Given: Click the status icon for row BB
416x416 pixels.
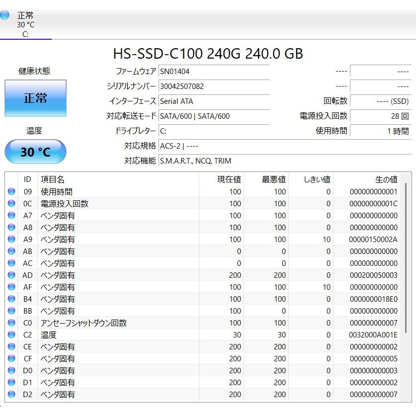Looking at the screenshot, I should click(11, 311).
